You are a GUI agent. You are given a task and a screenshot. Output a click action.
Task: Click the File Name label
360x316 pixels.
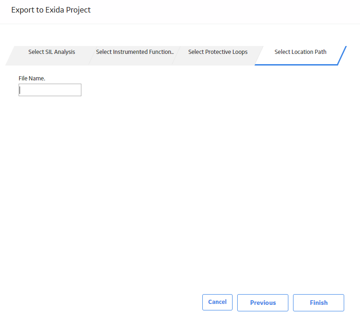32,79
